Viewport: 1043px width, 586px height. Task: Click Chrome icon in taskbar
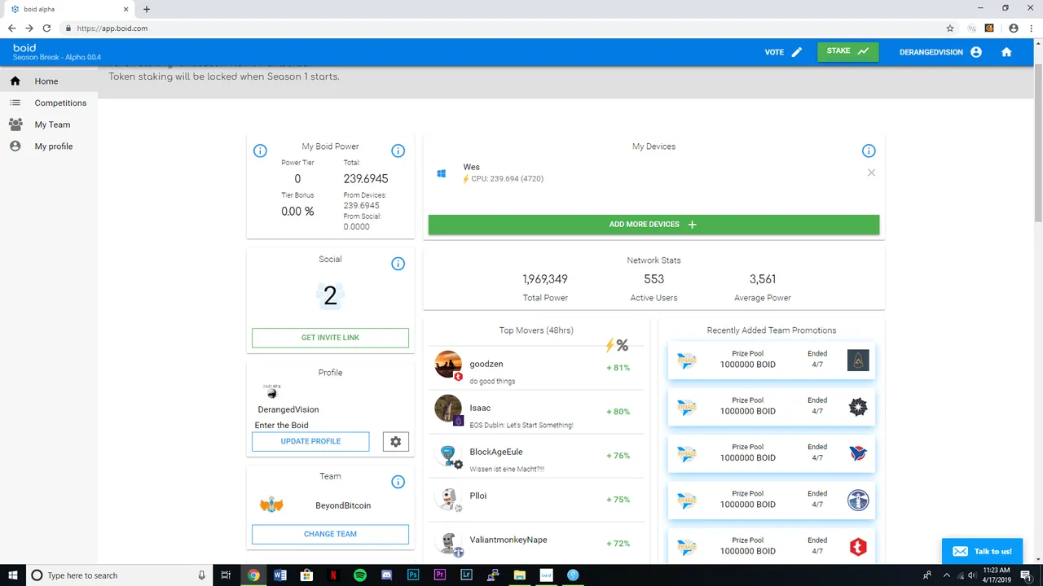[x=253, y=575]
